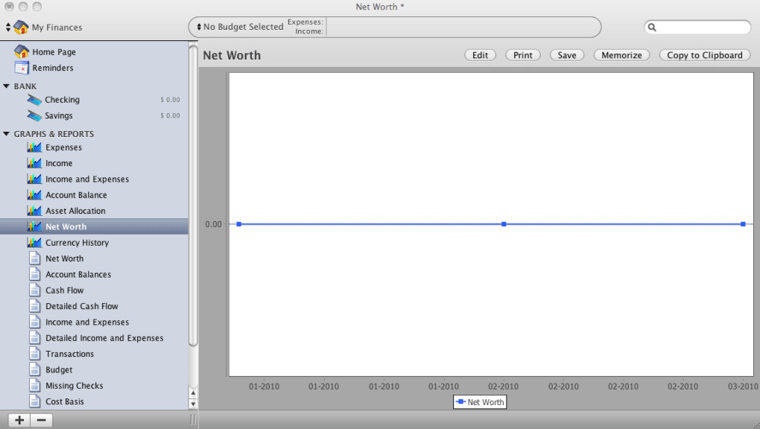Image resolution: width=760 pixels, height=429 pixels.
Task: Open the Transactions report label
Action: tap(70, 354)
